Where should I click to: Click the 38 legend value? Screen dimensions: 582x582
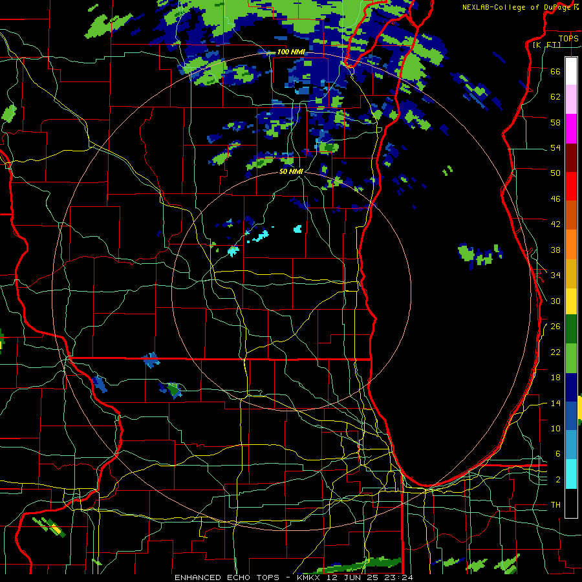(x=555, y=250)
